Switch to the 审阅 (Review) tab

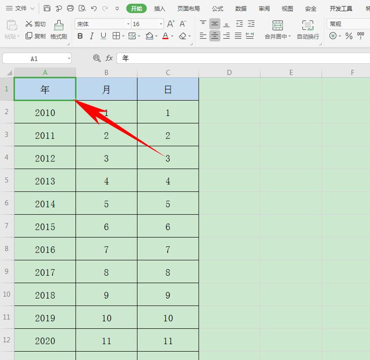pyautogui.click(x=264, y=9)
